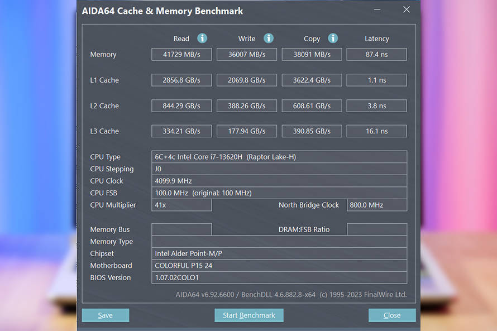Click the L2 Cache Write result 388.26 GB/s

(246, 105)
